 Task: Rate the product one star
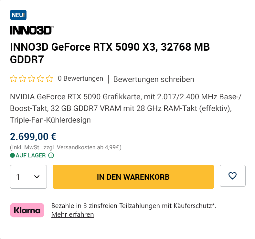[14, 79]
